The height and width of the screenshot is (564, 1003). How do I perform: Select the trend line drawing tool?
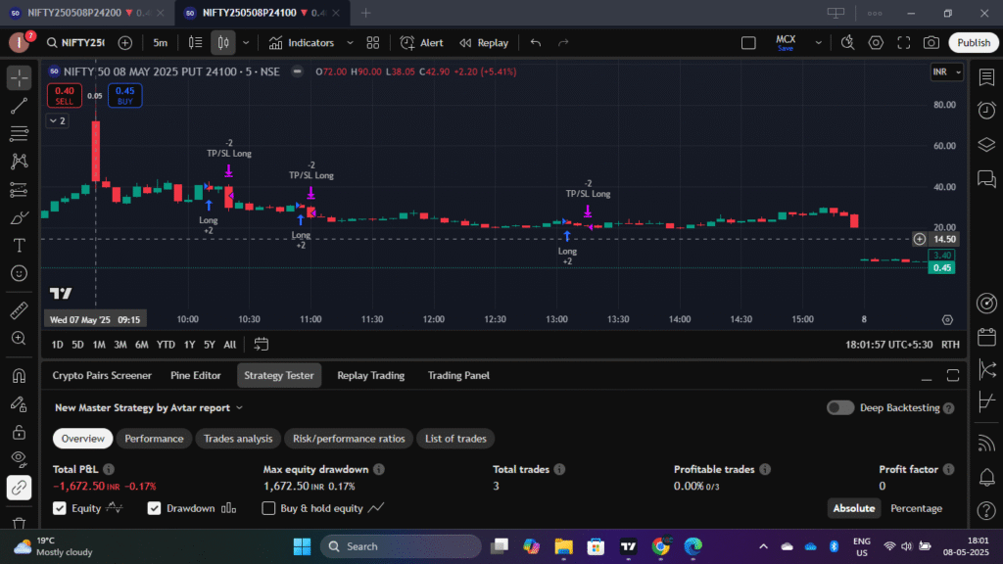tap(20, 106)
